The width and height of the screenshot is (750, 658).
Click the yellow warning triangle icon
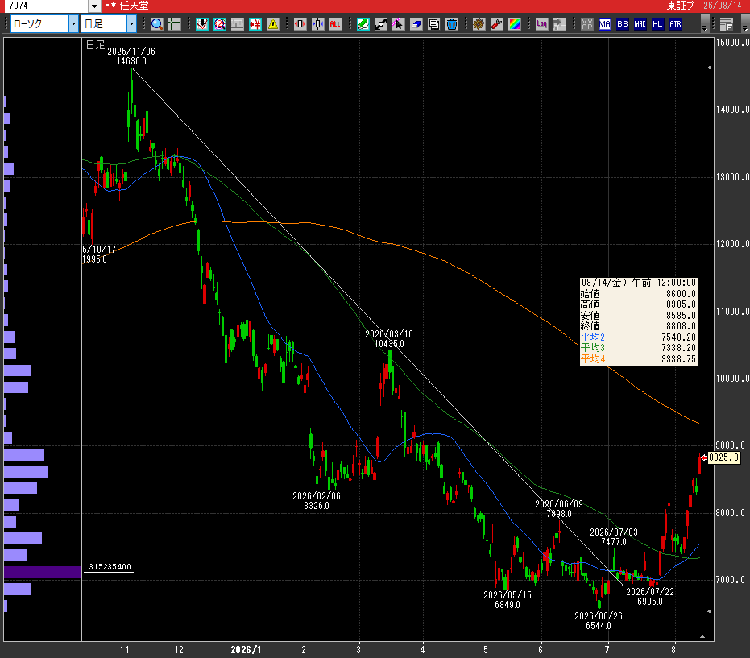point(272,24)
